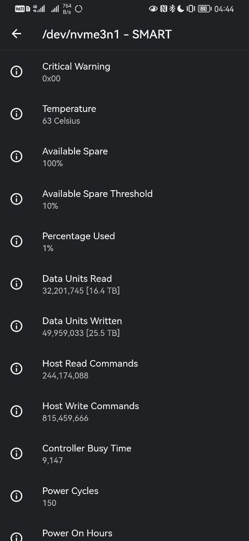Go back using the arrow icon
This screenshot has width=249, height=541.
[x=16, y=34]
